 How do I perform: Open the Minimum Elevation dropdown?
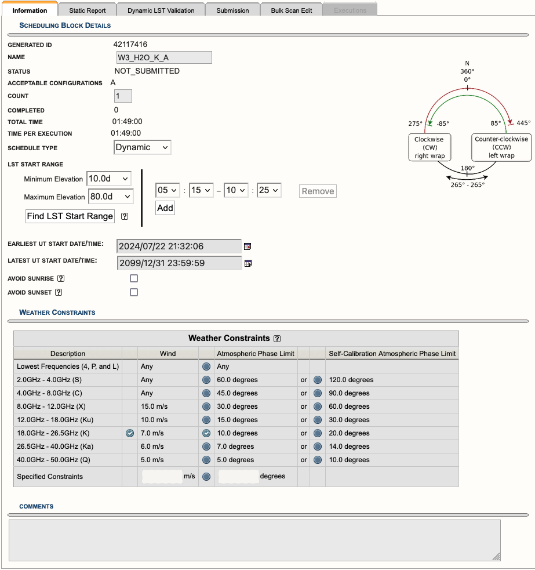click(x=108, y=179)
